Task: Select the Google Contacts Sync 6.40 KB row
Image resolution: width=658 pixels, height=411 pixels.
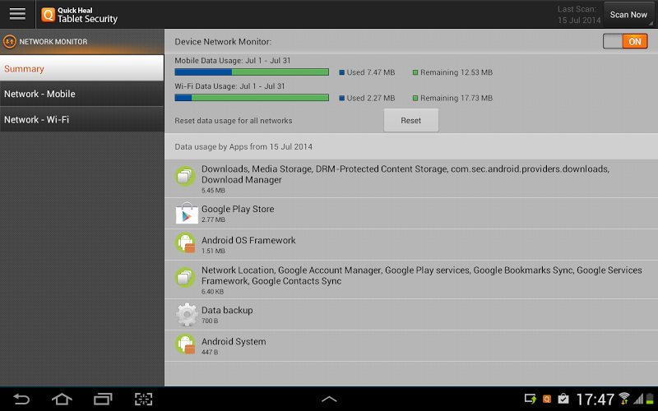Action: [411, 279]
